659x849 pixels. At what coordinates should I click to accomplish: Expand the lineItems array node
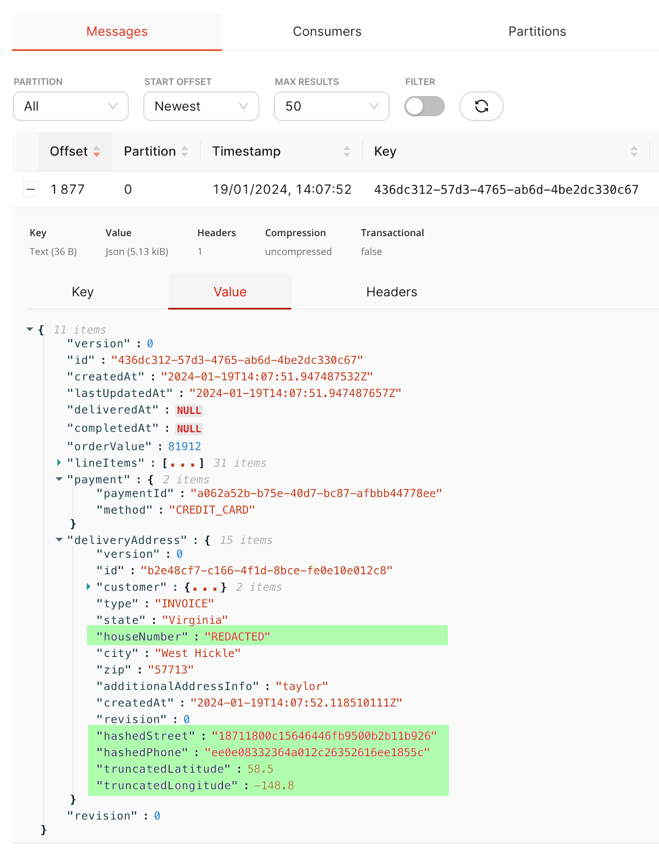(x=59, y=463)
